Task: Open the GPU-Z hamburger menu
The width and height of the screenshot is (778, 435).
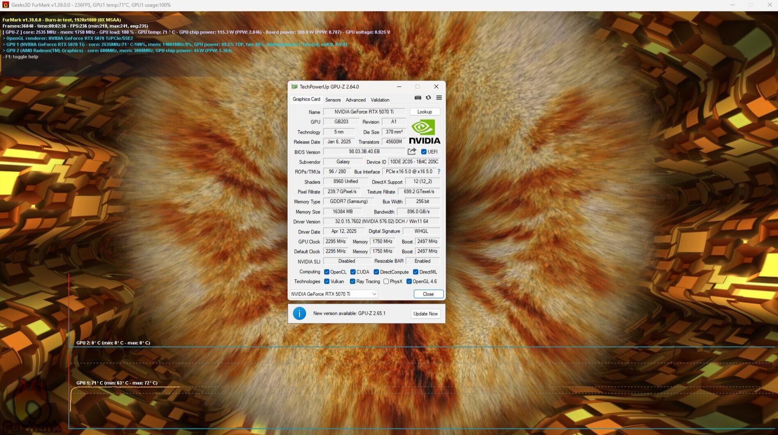Action: [439, 98]
